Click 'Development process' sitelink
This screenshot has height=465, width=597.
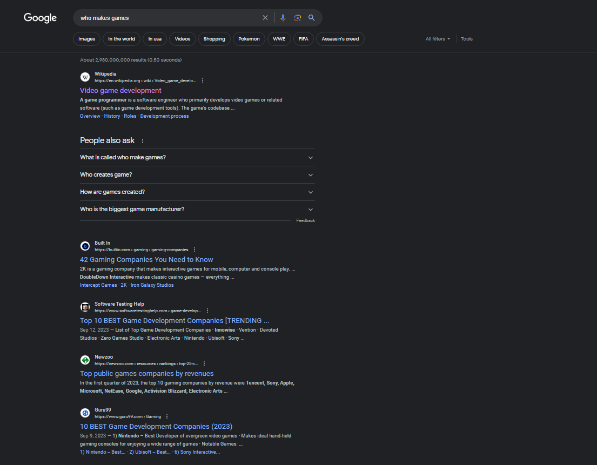coord(164,116)
